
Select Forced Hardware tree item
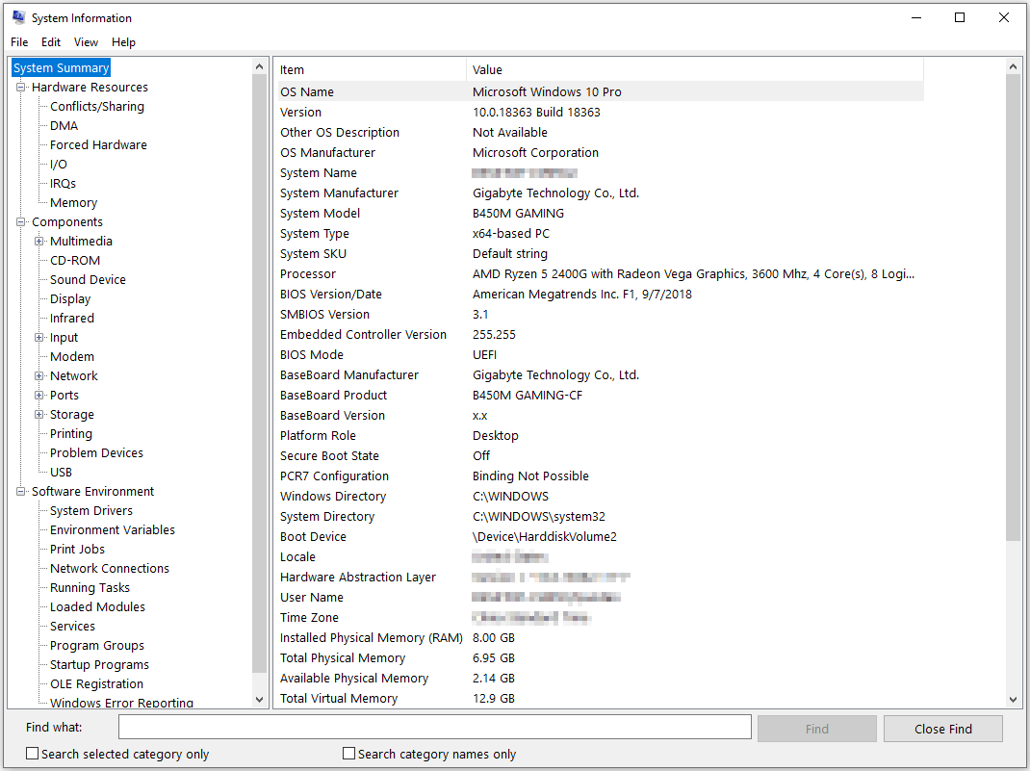[x=98, y=144]
